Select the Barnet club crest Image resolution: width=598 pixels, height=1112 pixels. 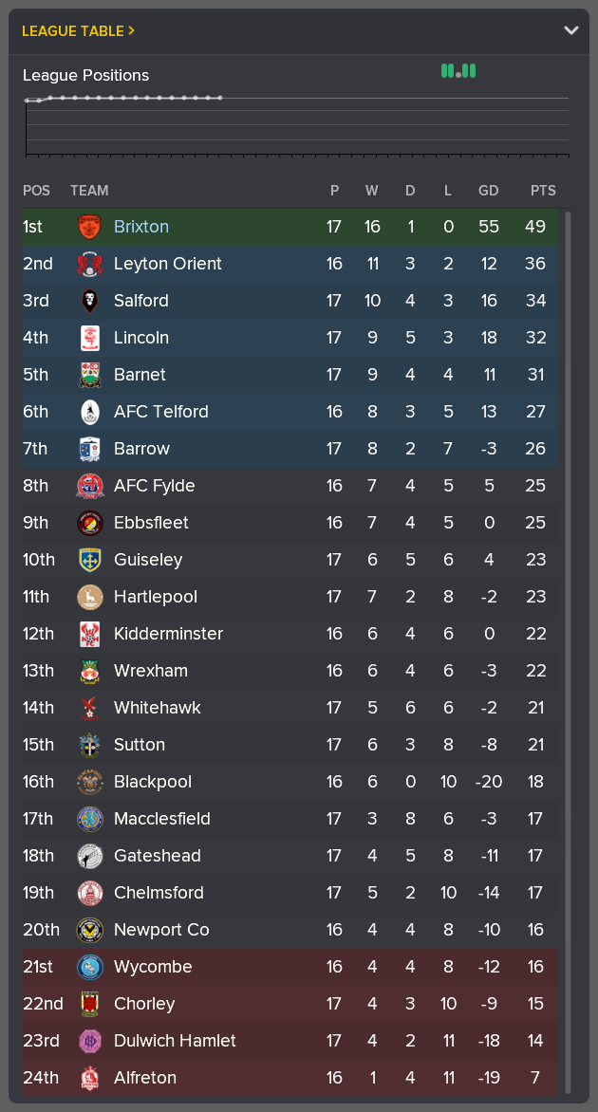click(x=90, y=375)
